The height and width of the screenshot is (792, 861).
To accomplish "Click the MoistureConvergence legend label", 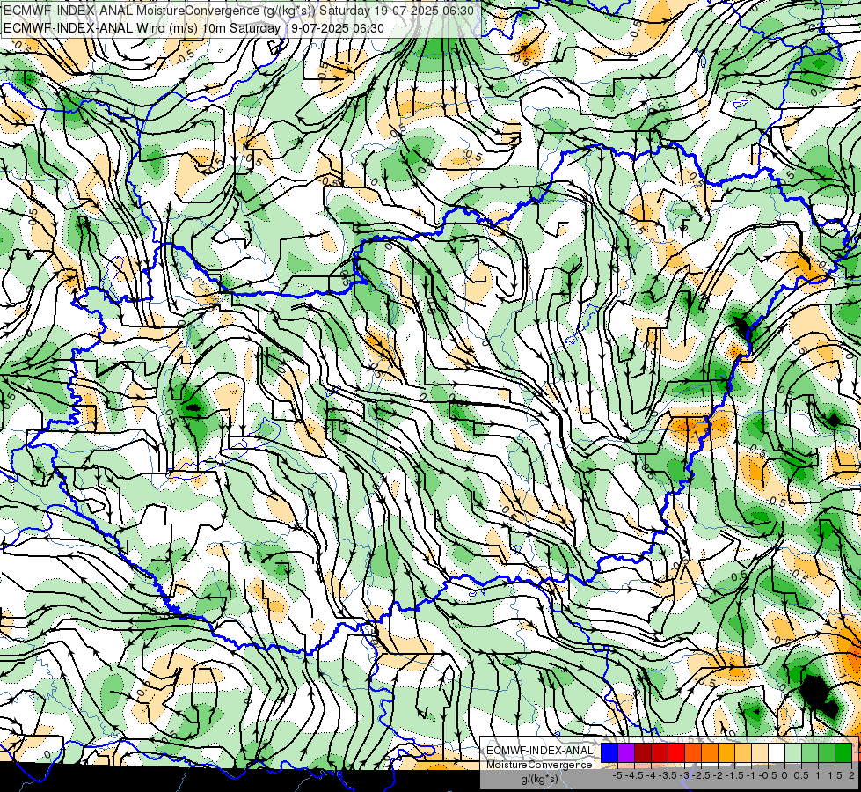I will (539, 765).
